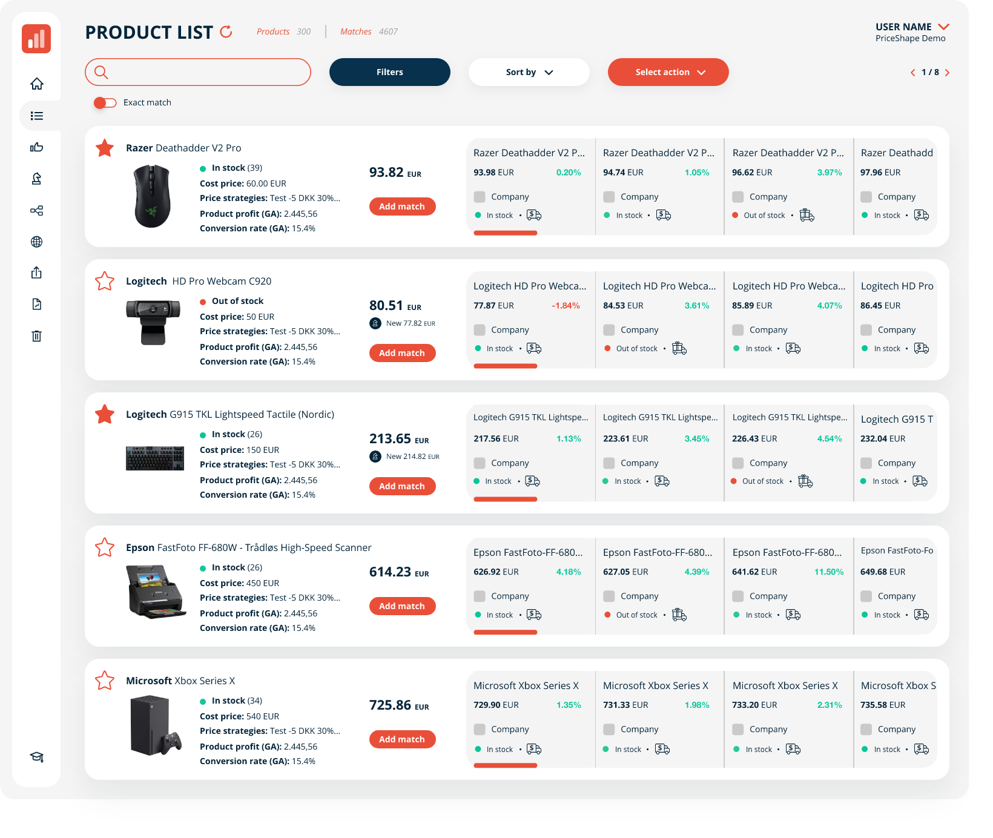
Task: Open the Epson FastFoto FF-680W product title
Action: pos(249,547)
